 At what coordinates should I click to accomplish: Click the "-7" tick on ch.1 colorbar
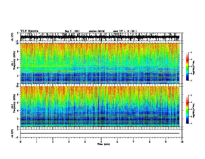pyautogui.click(x=191, y=81)
